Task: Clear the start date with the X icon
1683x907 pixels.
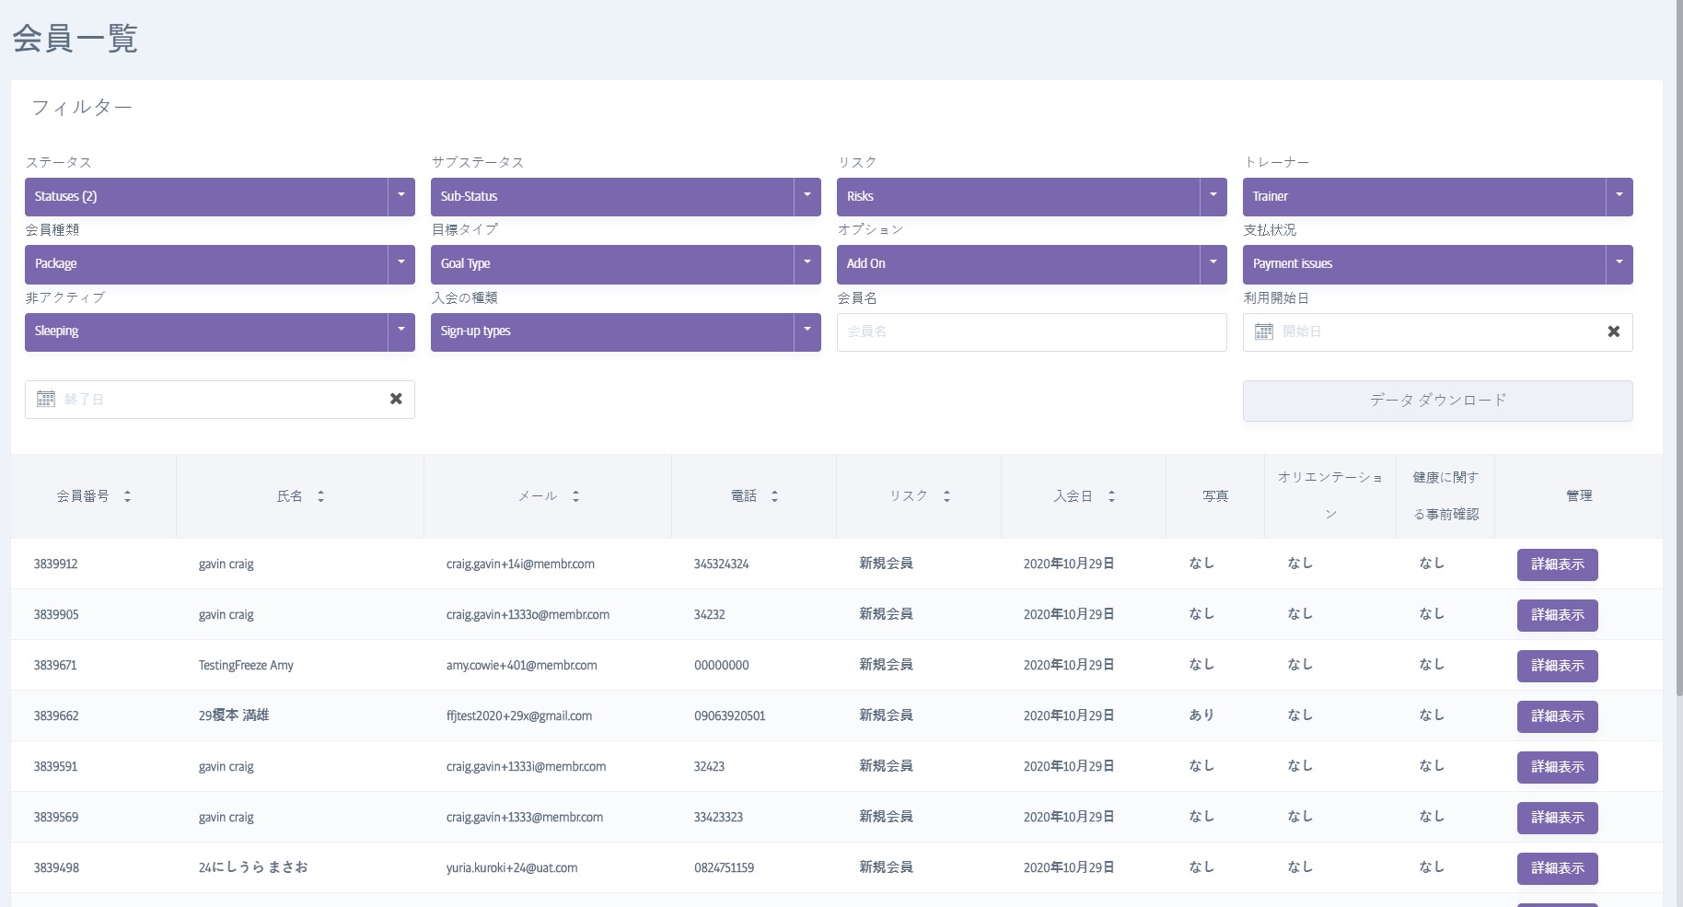Action: pos(1613,331)
